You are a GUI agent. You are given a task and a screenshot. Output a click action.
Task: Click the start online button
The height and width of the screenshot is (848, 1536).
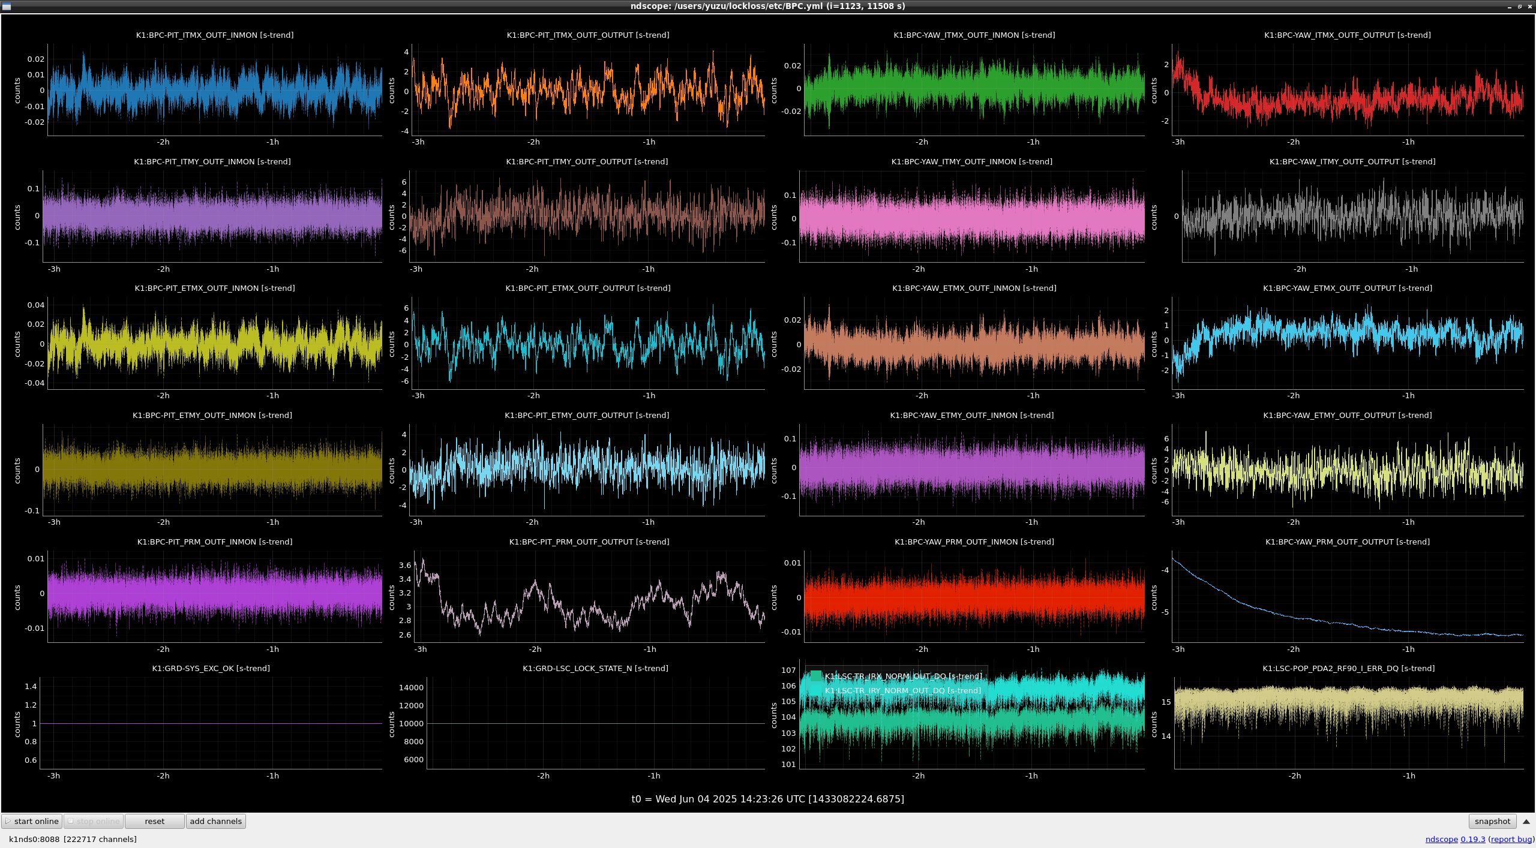pyautogui.click(x=32, y=821)
